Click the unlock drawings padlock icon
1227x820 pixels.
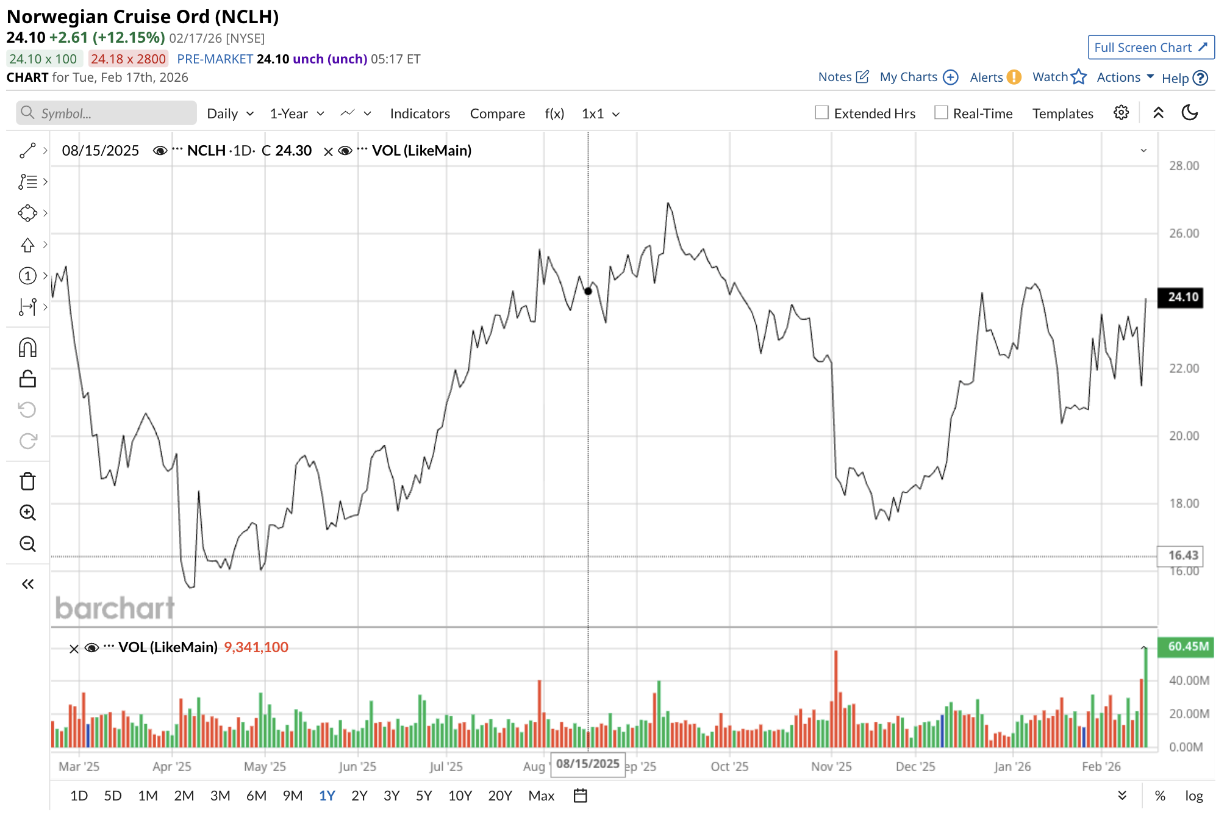(x=27, y=379)
